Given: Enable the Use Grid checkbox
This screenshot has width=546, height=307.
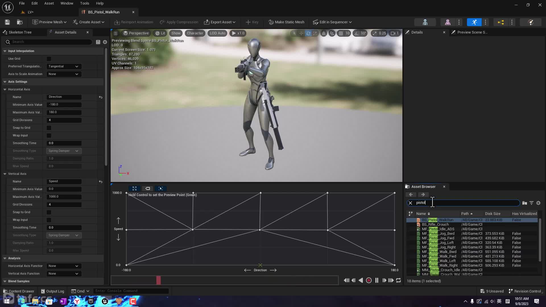Looking at the screenshot, I should (x=49, y=59).
